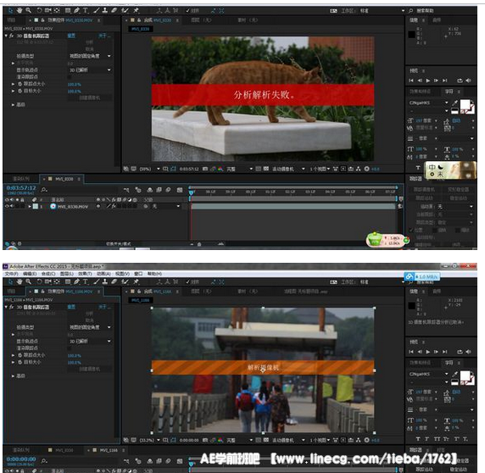Click the motion blur enable icon in MVI_0330 timeline
Screen dimensions: 485x473
coord(168,190)
